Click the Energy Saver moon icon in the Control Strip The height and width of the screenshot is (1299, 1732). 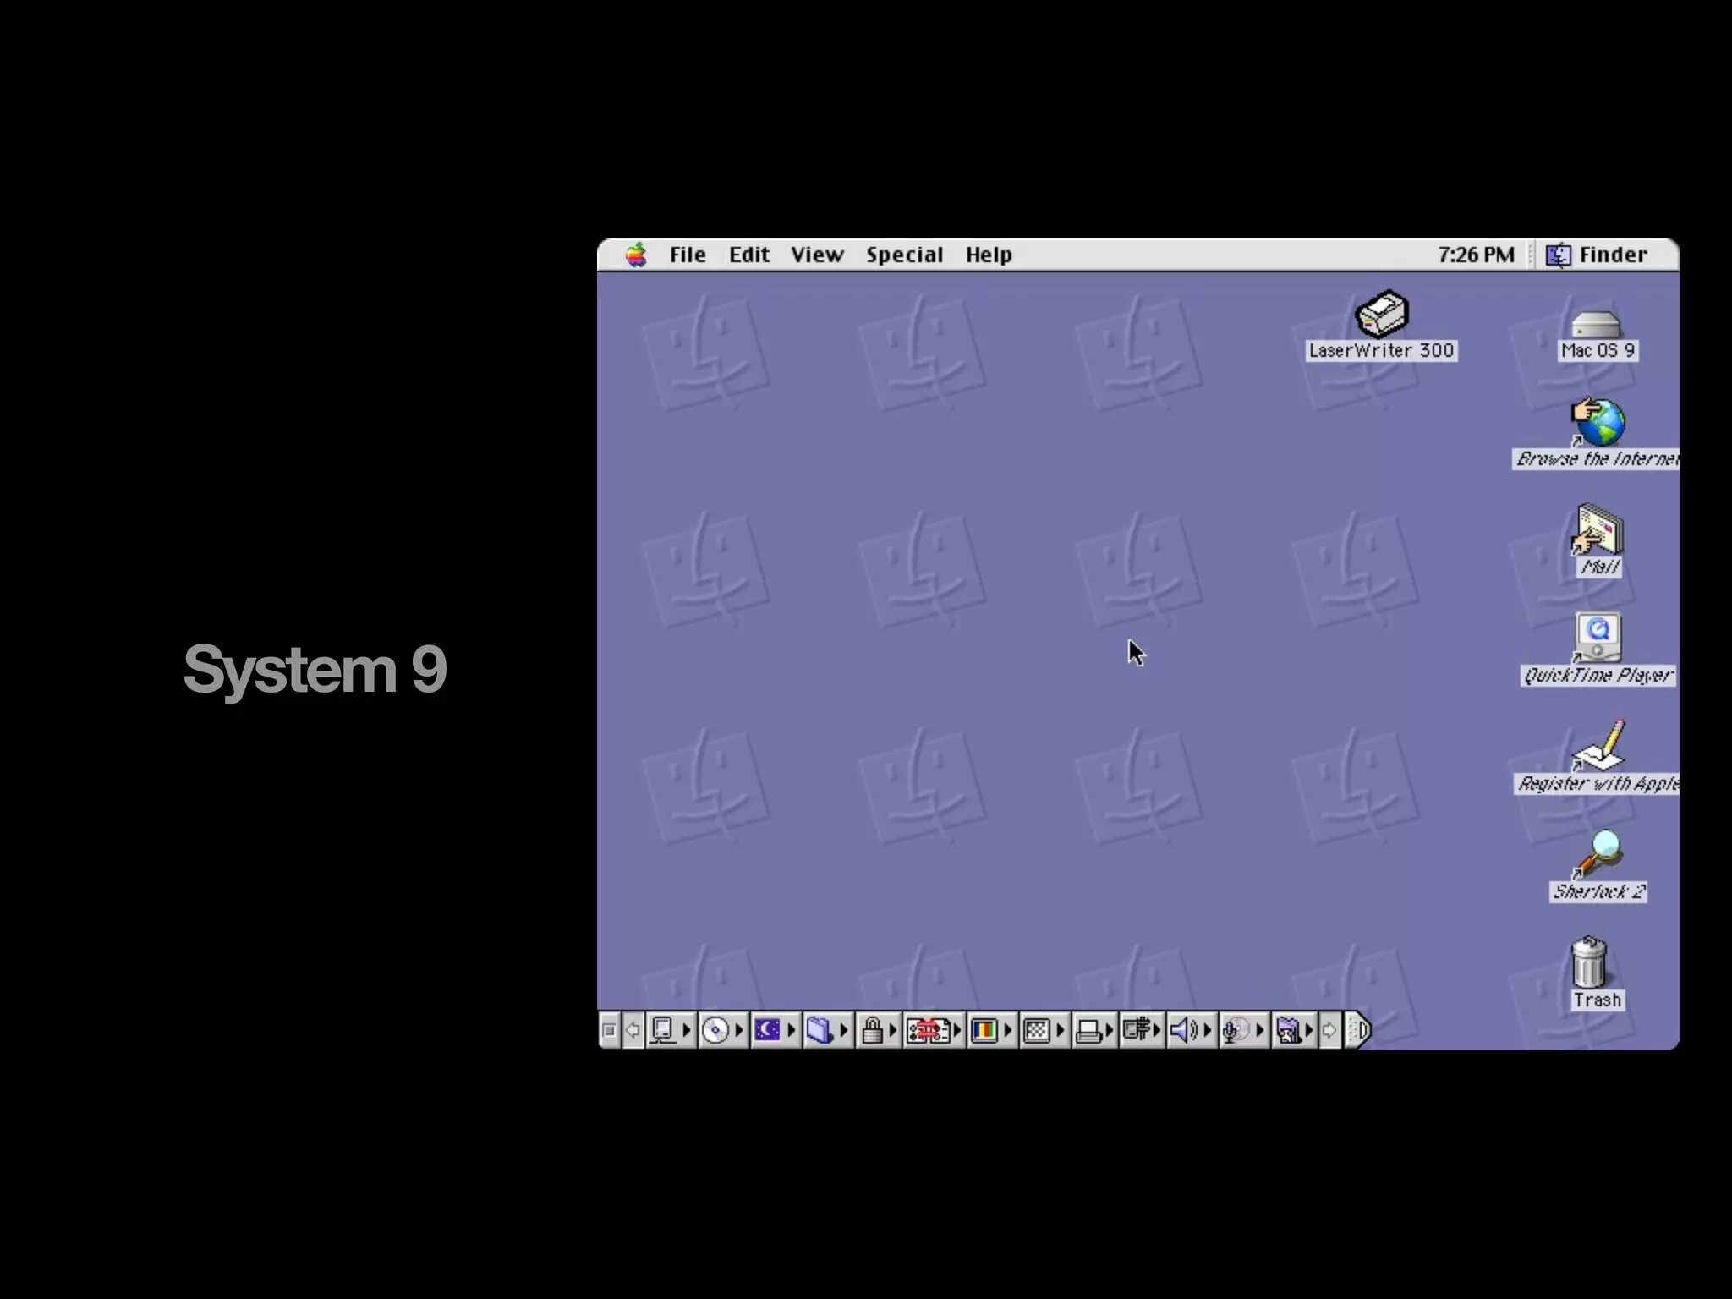(x=767, y=1030)
